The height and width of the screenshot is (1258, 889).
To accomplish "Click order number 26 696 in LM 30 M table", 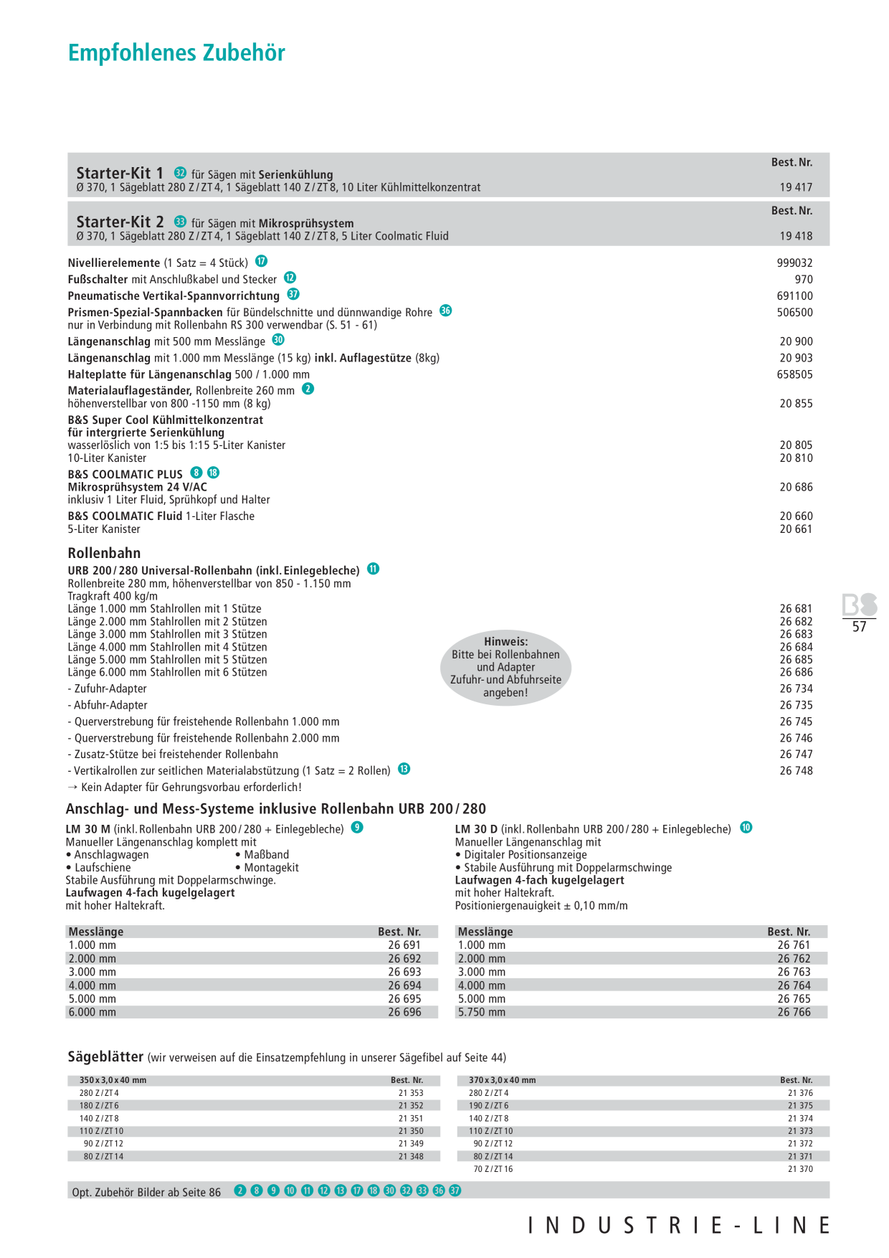I will pyautogui.click(x=404, y=1013).
